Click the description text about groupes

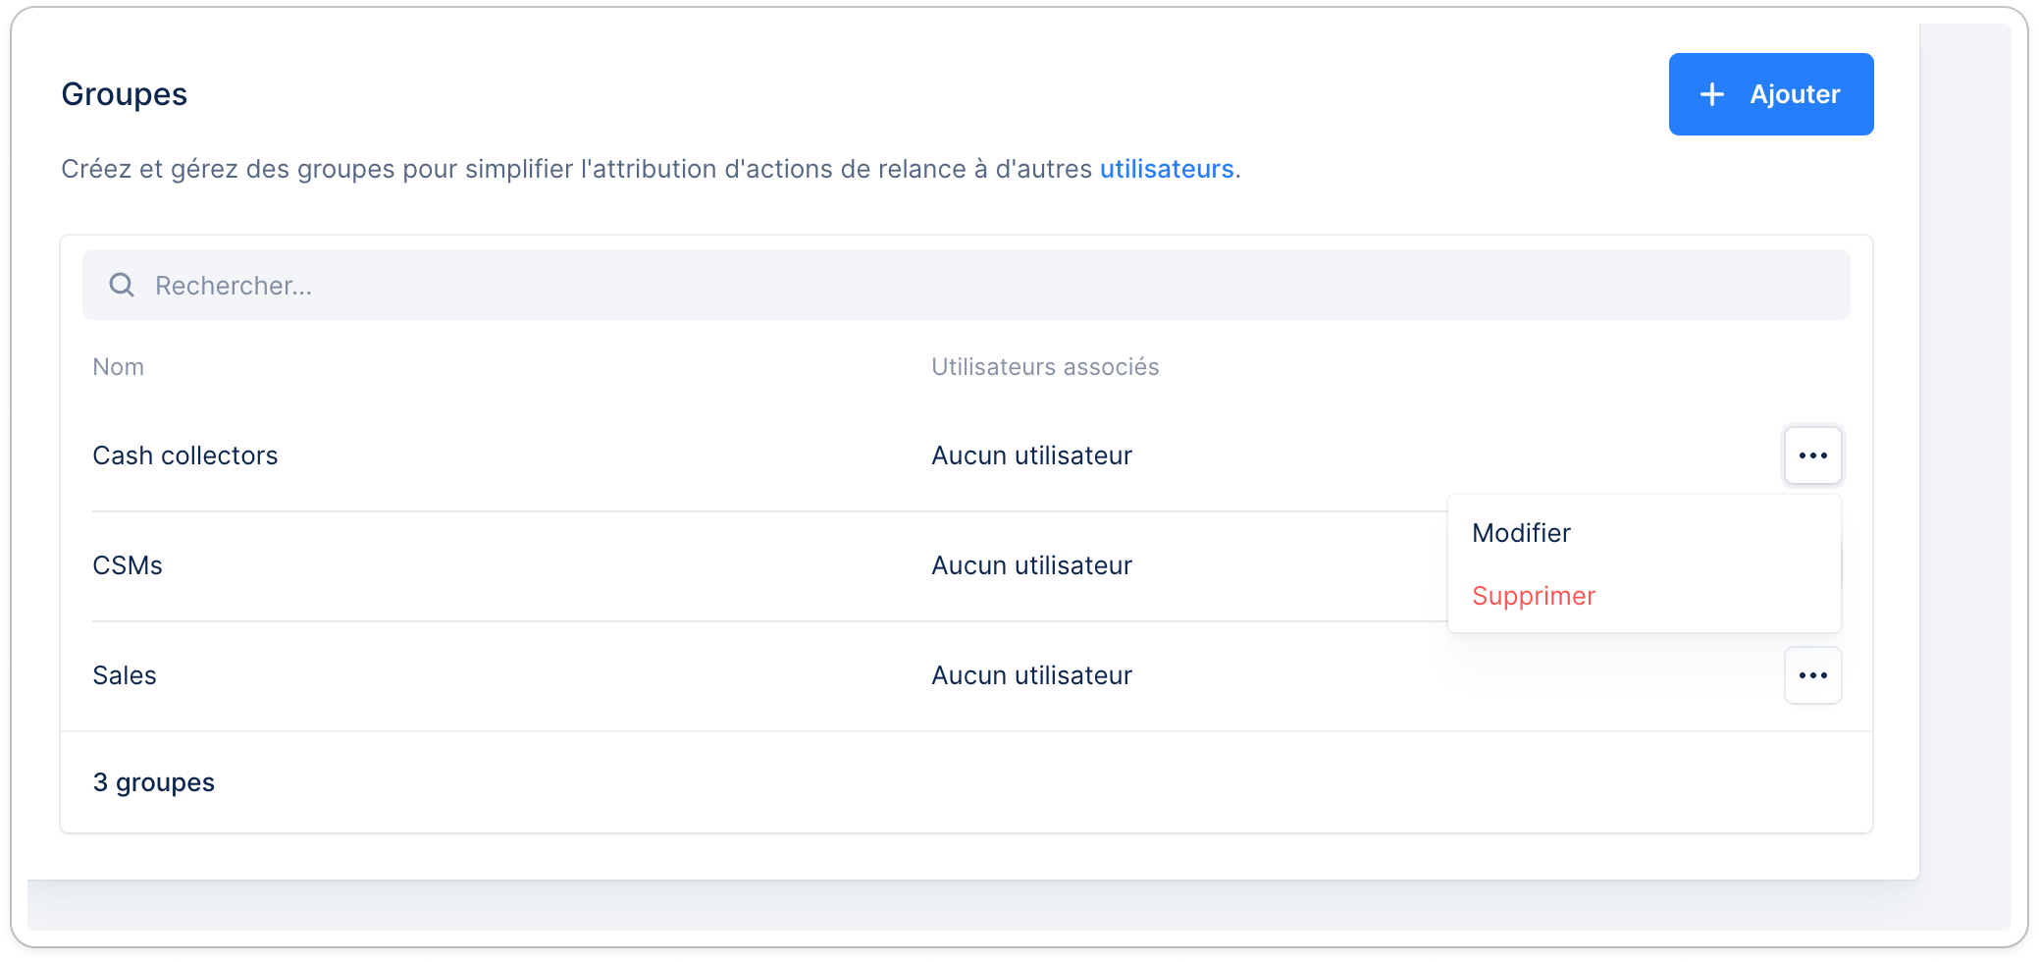pos(651,169)
